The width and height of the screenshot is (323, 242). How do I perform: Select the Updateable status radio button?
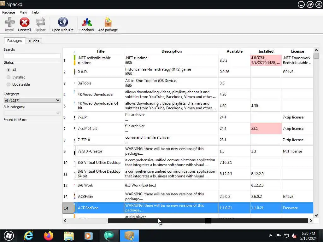(x=9, y=84)
